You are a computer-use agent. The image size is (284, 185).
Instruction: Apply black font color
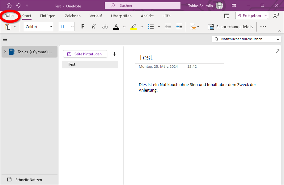click(x=116, y=27)
